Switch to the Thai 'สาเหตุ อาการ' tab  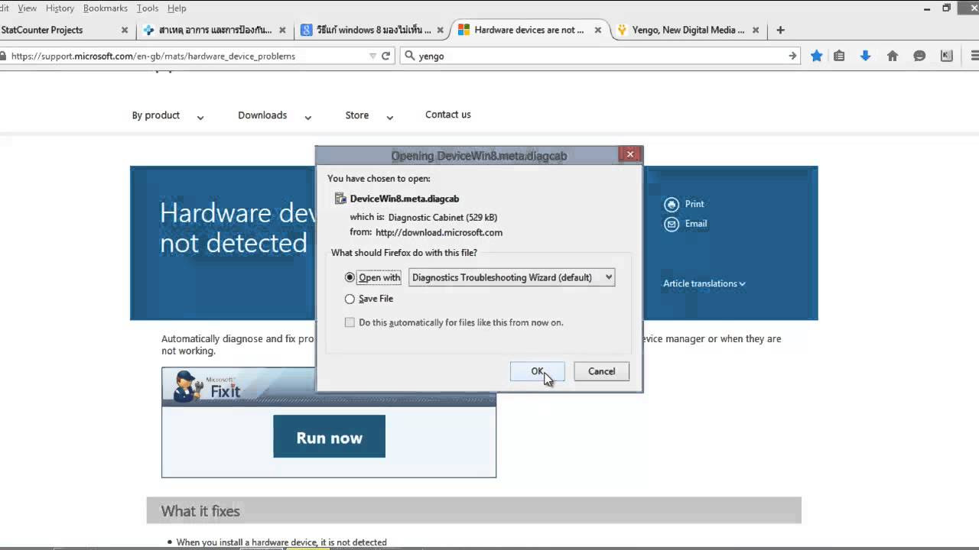pyautogui.click(x=214, y=30)
